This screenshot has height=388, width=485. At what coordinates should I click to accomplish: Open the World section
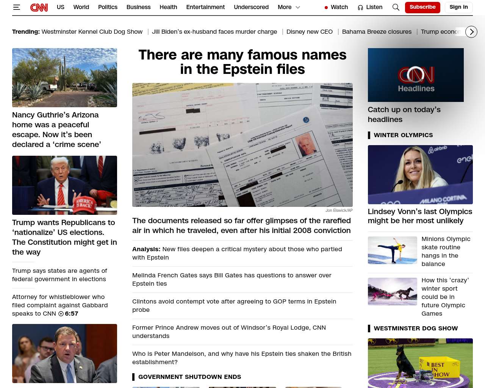click(81, 7)
